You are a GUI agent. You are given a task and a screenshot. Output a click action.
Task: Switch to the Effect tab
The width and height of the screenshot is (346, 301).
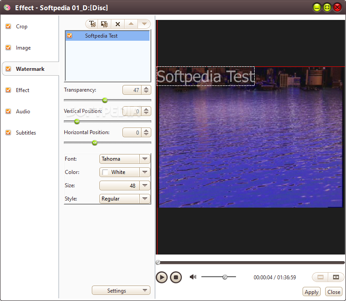pyautogui.click(x=23, y=90)
